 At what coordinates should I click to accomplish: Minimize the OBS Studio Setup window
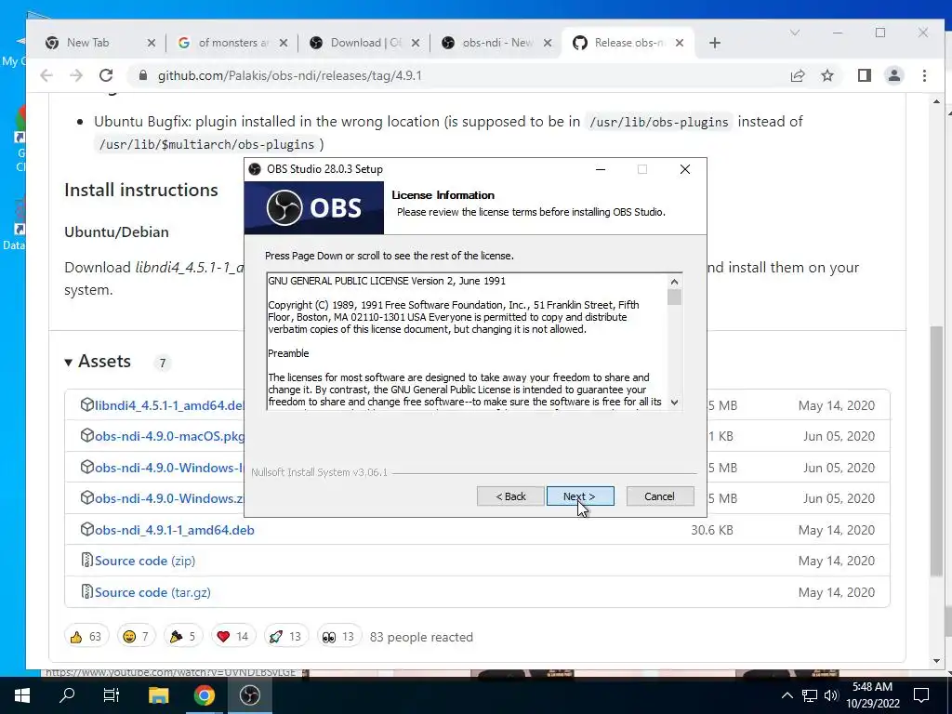coord(601,169)
